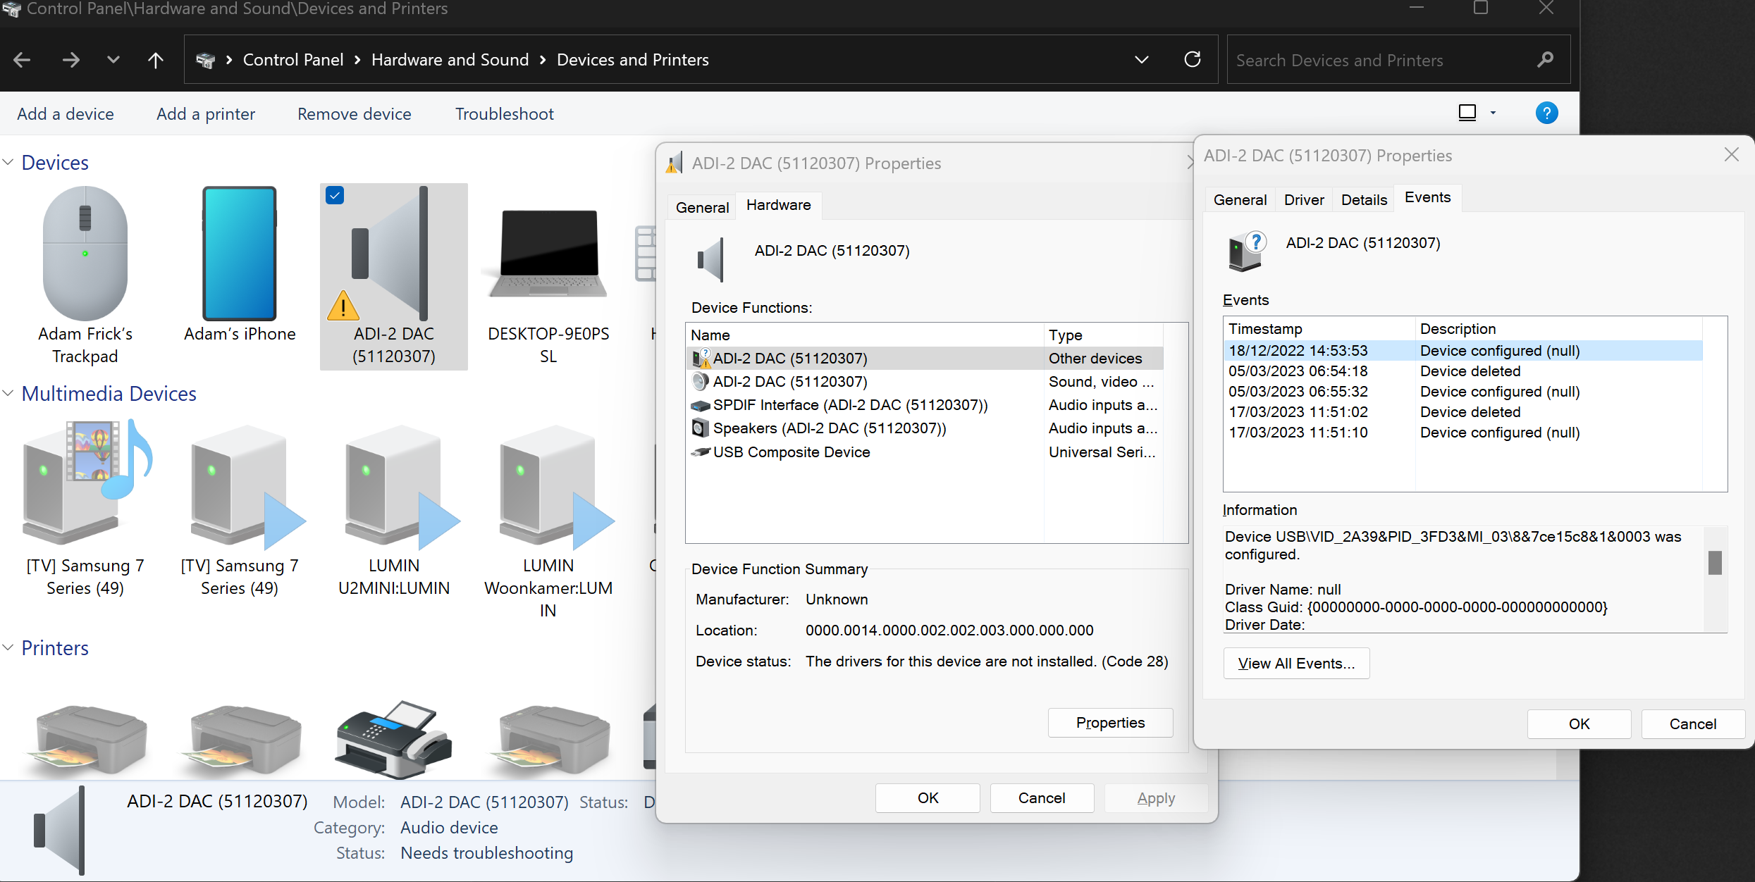Select Adam's iPhone device icon
Image resolution: width=1755 pixels, height=882 pixels.
(x=240, y=254)
